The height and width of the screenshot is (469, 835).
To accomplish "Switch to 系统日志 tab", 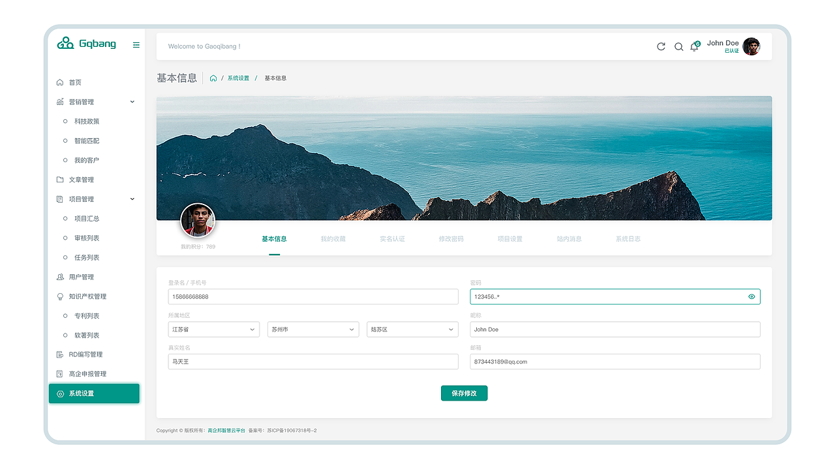I will [628, 239].
